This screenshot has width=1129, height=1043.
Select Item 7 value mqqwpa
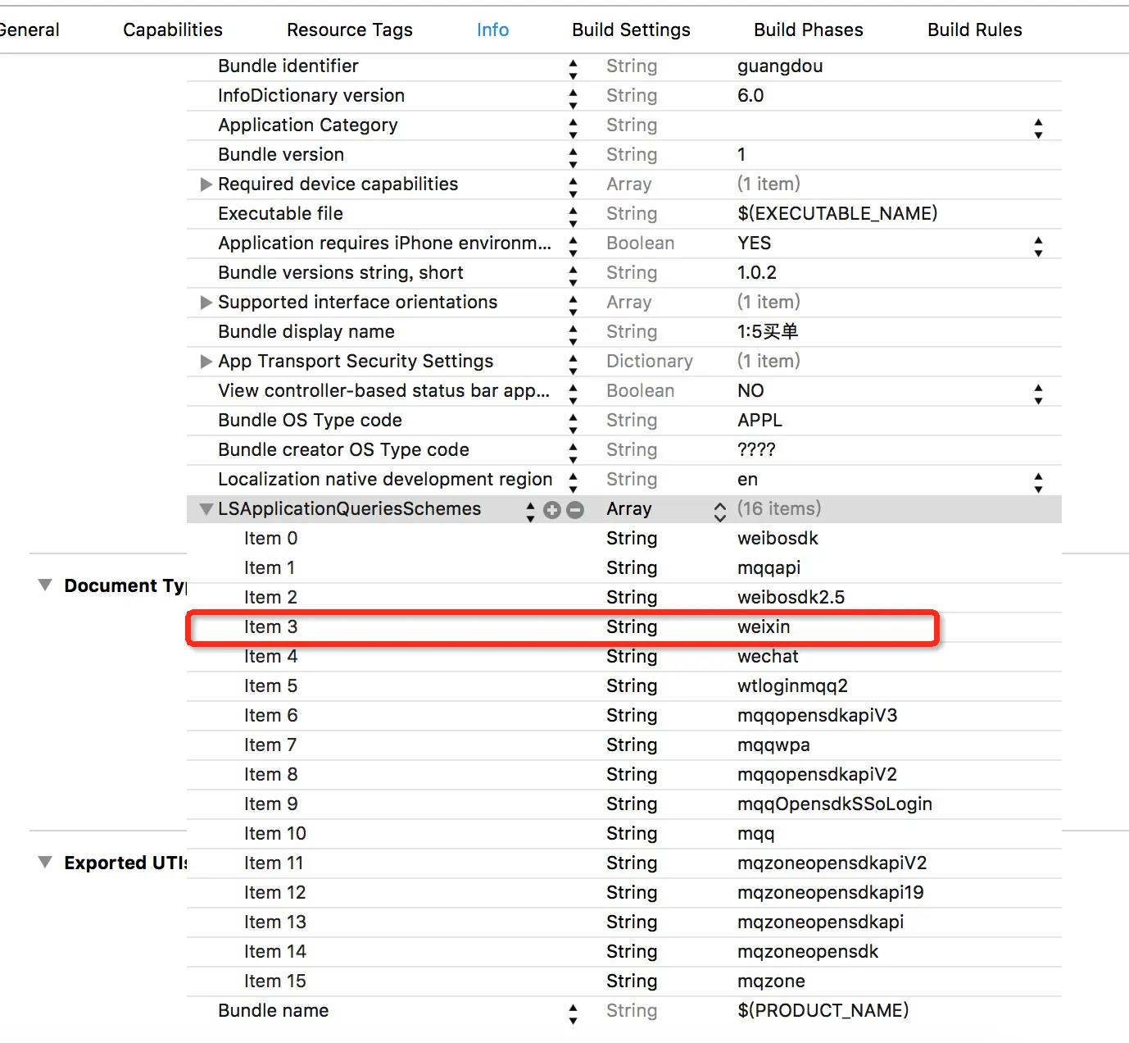773,745
